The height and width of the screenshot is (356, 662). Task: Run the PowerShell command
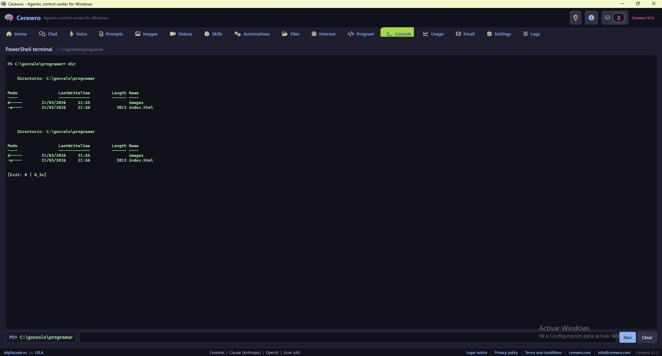(627, 337)
